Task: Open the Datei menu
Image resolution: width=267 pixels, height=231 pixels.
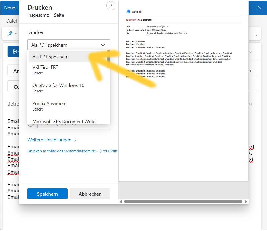Action: tap(11, 21)
